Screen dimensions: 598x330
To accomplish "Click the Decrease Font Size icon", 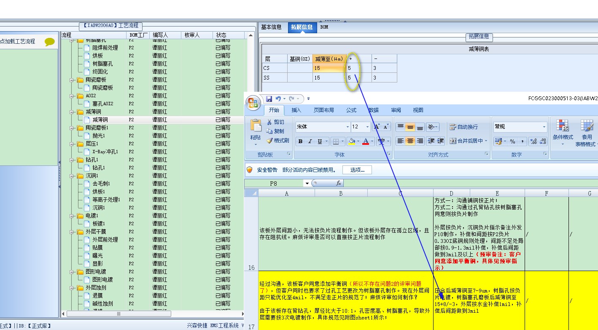I will tap(386, 127).
